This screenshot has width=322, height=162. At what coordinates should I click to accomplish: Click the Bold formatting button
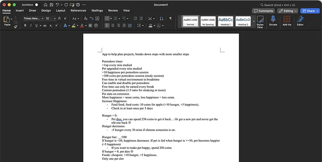[x=25, y=26]
